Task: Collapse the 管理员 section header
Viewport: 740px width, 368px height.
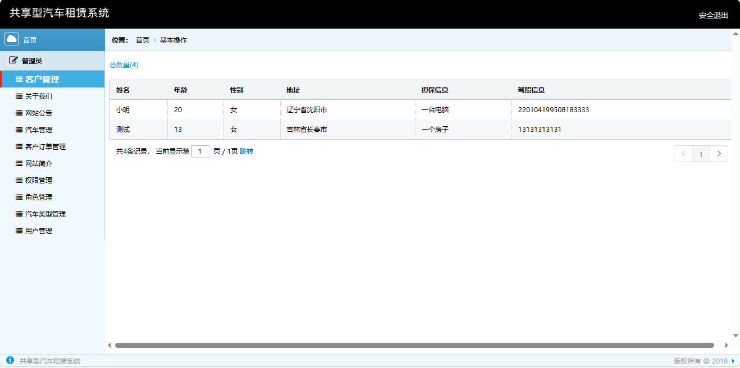Action: click(x=52, y=61)
